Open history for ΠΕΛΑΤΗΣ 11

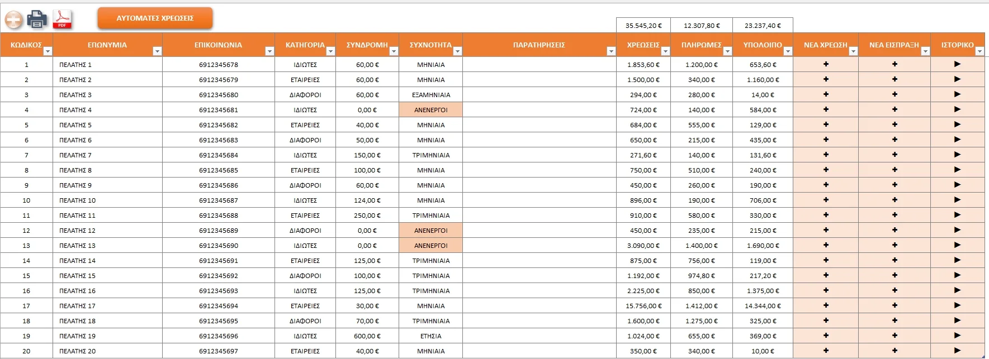coord(958,215)
